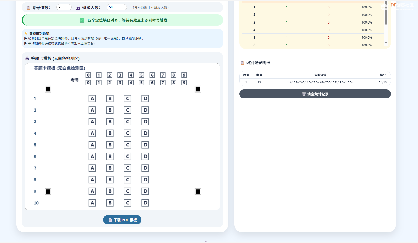Click the 班级人数 input field showing 50

click(116, 7)
